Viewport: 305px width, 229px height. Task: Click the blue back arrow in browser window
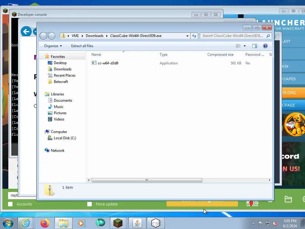(x=26, y=31)
